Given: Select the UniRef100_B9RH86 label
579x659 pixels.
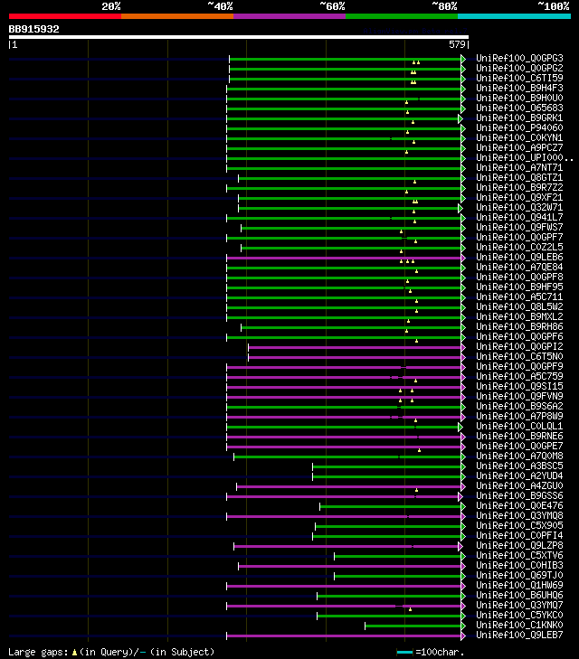Looking at the screenshot, I should coord(519,327).
